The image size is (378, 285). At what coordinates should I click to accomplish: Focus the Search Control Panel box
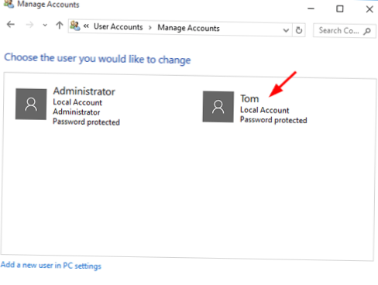coord(345,31)
